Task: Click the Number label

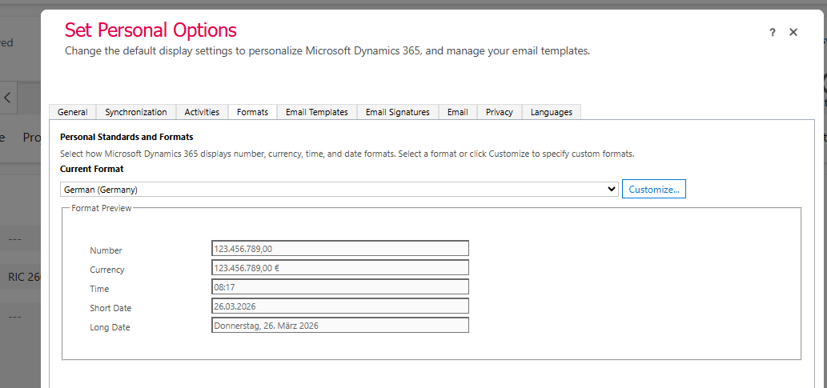Action: point(106,250)
